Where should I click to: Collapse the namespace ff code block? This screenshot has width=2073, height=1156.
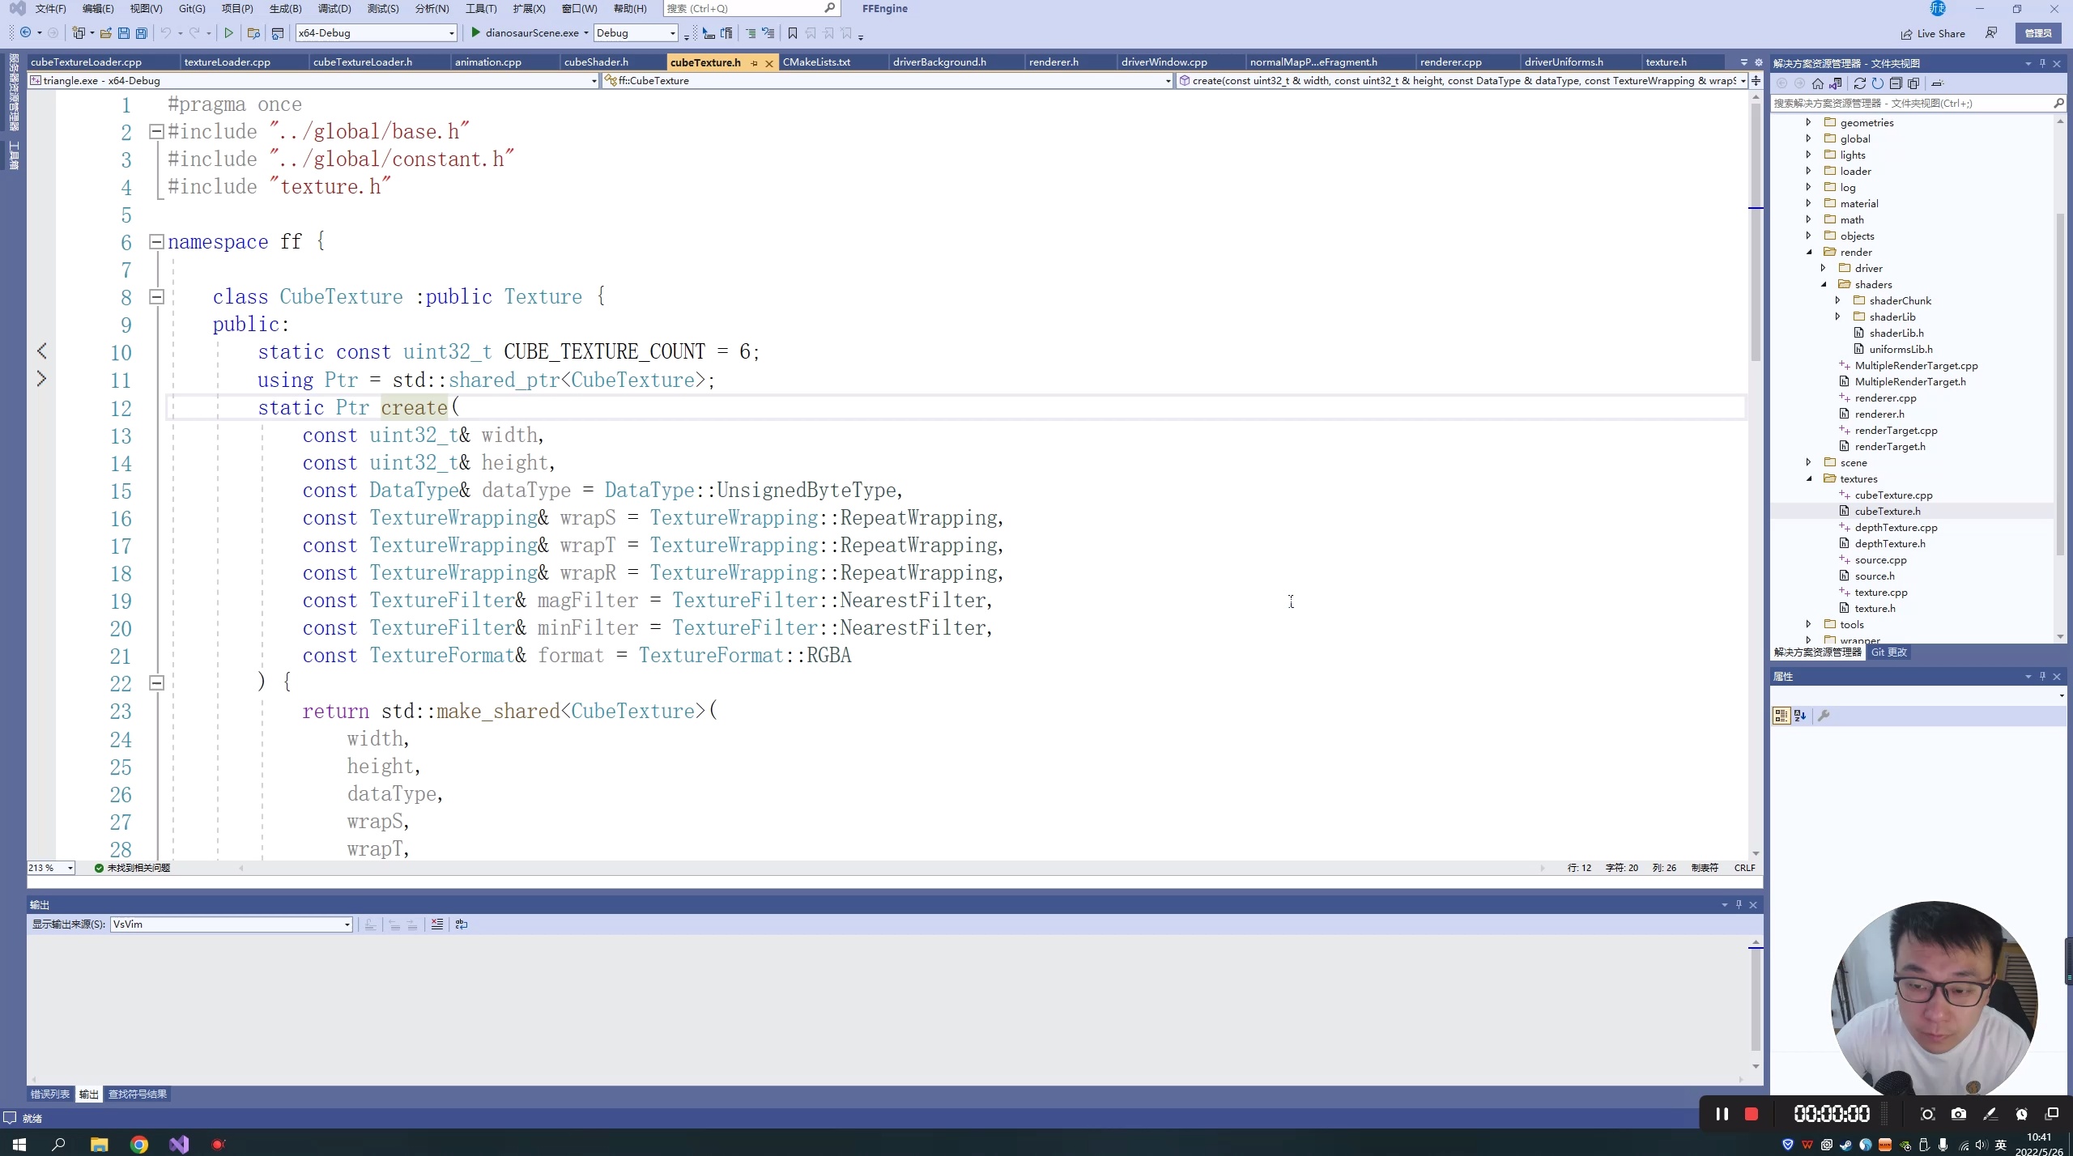tap(157, 241)
